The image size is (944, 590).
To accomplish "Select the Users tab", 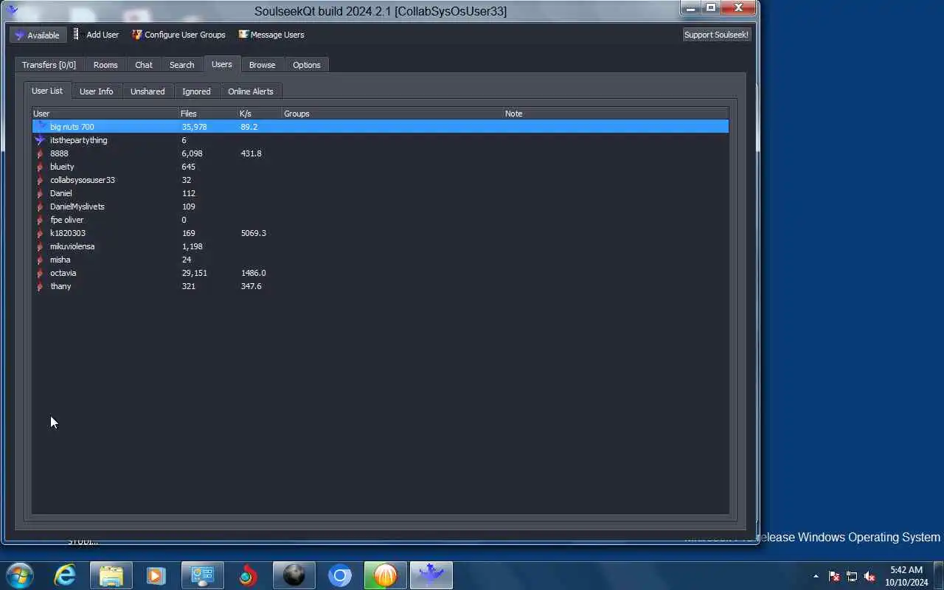I will 222,64.
